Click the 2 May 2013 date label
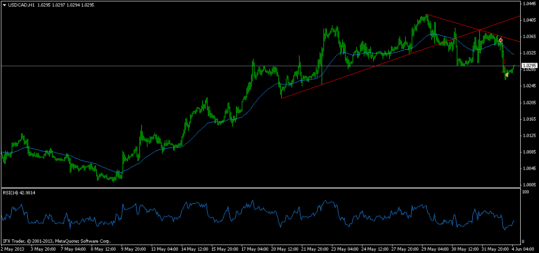Image resolution: width=539 pixels, height=253 pixels. point(11,249)
